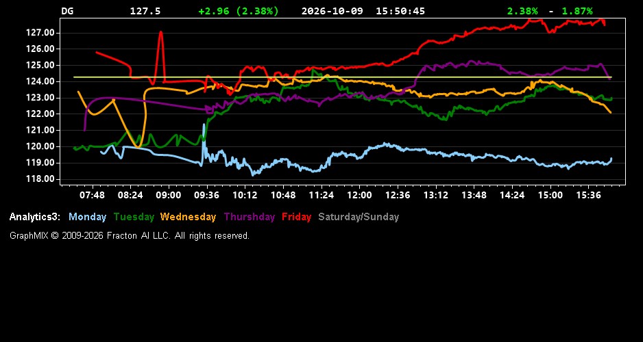Click the 127.00 y-axis label
The height and width of the screenshot is (342, 643).
coord(40,32)
